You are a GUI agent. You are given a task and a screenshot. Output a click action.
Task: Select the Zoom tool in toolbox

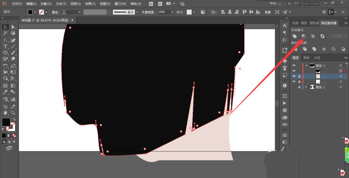[13, 113]
